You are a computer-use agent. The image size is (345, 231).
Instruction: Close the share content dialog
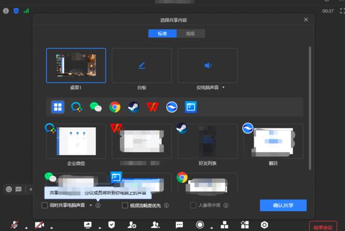[x=306, y=20]
